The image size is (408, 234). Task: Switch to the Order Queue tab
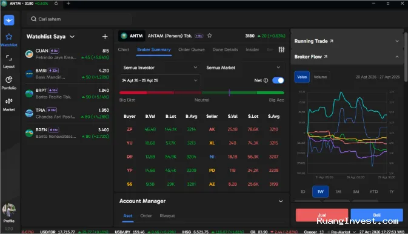[x=192, y=50]
